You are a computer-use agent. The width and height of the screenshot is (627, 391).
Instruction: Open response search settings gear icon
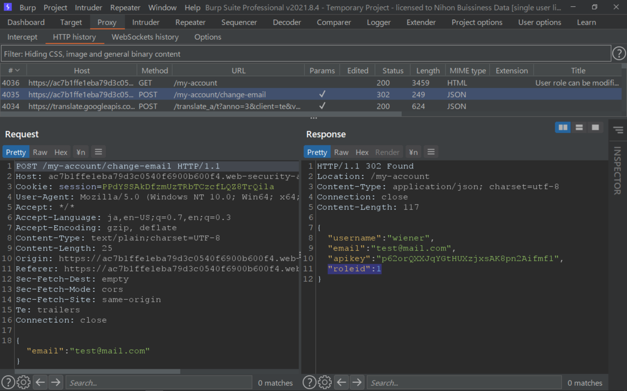coord(324,382)
